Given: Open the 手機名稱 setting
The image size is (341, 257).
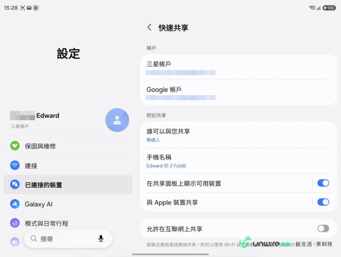Looking at the screenshot, I should click(x=239, y=161).
